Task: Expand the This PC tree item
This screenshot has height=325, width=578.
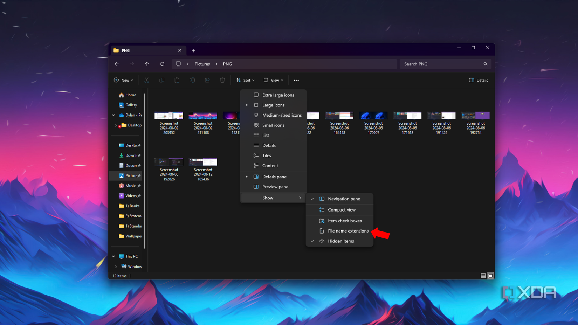Action: [x=116, y=256]
